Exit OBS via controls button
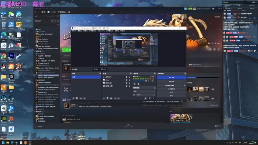 click(171, 96)
